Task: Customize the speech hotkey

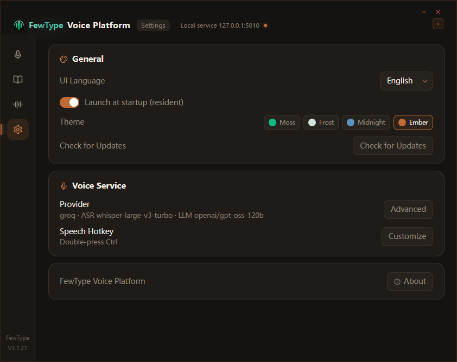Action: [x=407, y=236]
